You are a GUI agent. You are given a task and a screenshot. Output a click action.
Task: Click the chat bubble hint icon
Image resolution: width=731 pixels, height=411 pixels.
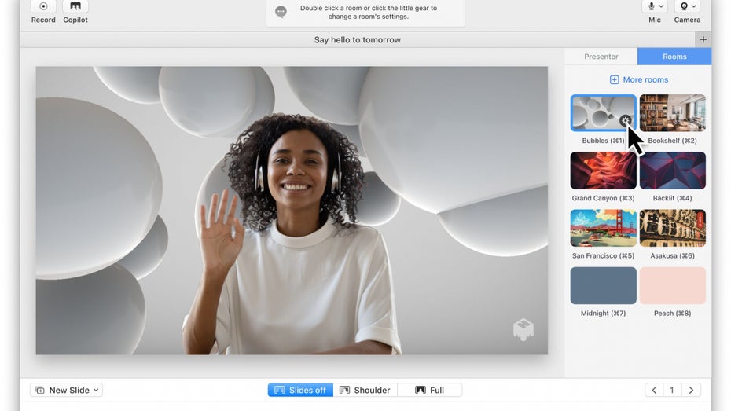coord(281,12)
